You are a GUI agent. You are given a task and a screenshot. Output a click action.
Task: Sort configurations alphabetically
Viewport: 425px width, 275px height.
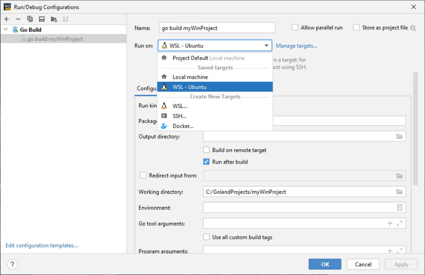65,19
